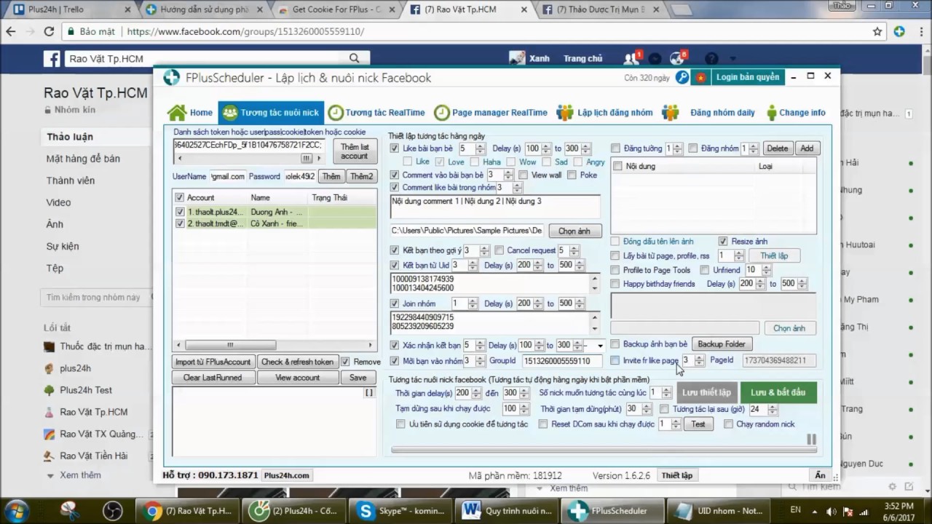The image size is (932, 524).
Task: Click the Lưu thiết lập button
Action: pyautogui.click(x=706, y=392)
